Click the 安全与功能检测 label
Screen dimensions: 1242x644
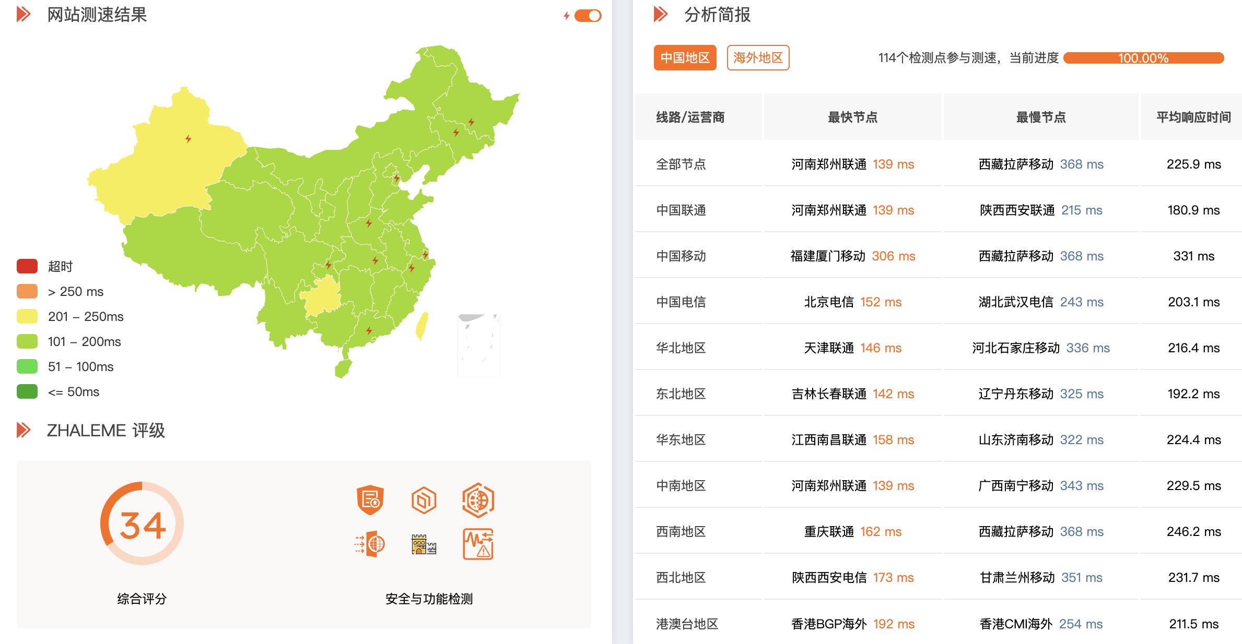pos(429,599)
